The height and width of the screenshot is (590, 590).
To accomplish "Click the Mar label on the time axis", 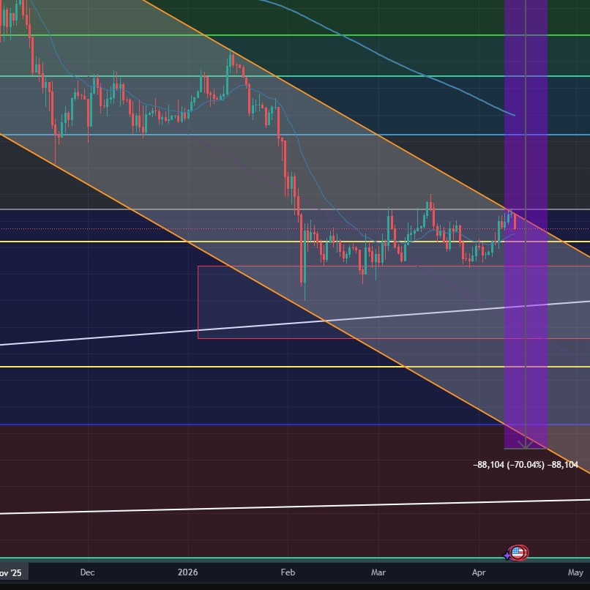I will [x=378, y=572].
